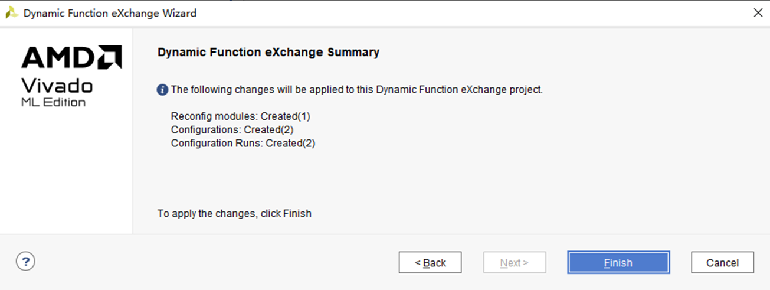
Task: Click the Dynamic Function eXchange Summary heading
Action: point(268,53)
